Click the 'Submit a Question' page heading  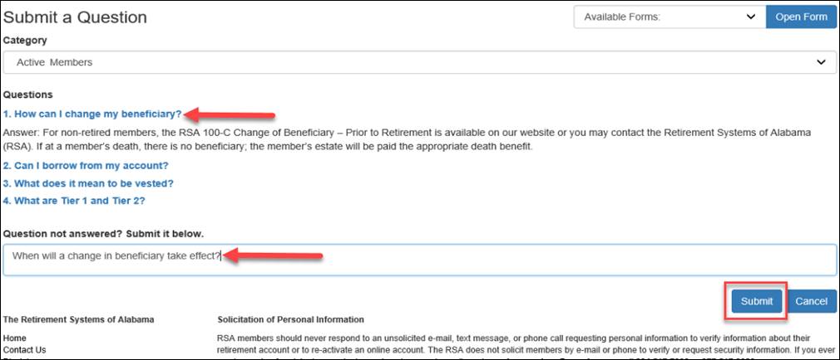[75, 17]
